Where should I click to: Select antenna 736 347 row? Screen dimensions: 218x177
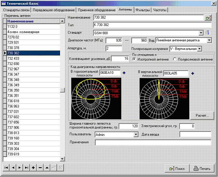[33, 74]
